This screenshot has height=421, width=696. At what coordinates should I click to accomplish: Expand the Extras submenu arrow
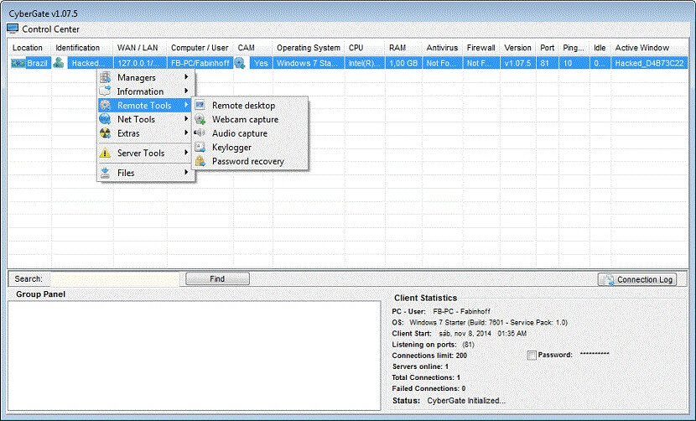(x=186, y=133)
